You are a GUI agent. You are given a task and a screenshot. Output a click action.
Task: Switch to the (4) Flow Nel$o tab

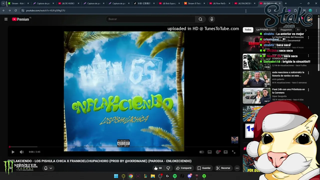coord(220,3)
